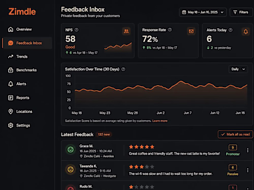The image size is (254, 190).
Task: Click the Alerts Today value 6
Action: [x=209, y=39]
